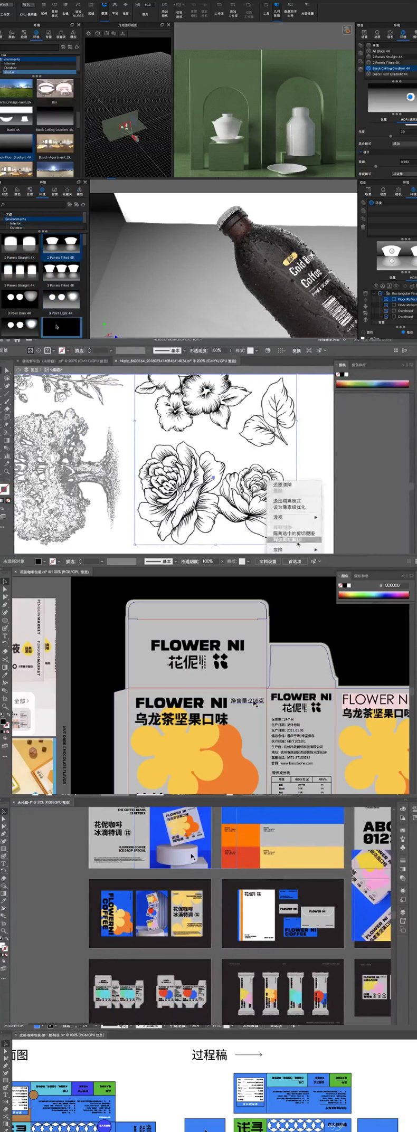Click the Recolor Artwork wheel in flower-drawing control bar

(268, 350)
